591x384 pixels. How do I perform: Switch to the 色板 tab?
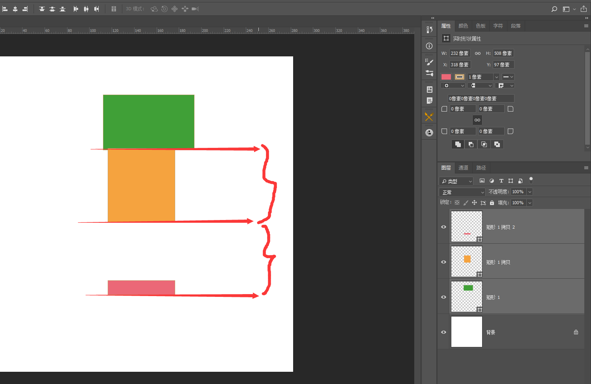481,26
